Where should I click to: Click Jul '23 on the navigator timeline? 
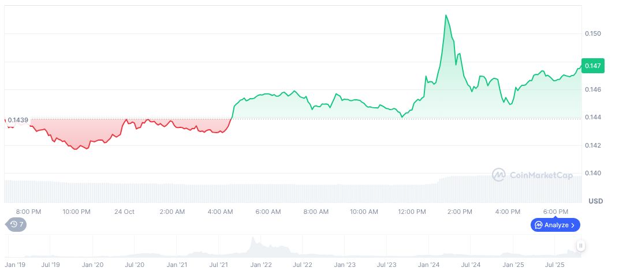click(386, 265)
